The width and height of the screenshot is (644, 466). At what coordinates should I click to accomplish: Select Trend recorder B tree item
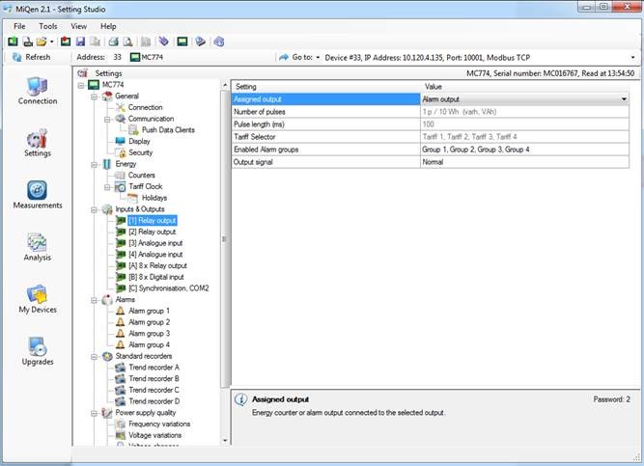tap(154, 379)
